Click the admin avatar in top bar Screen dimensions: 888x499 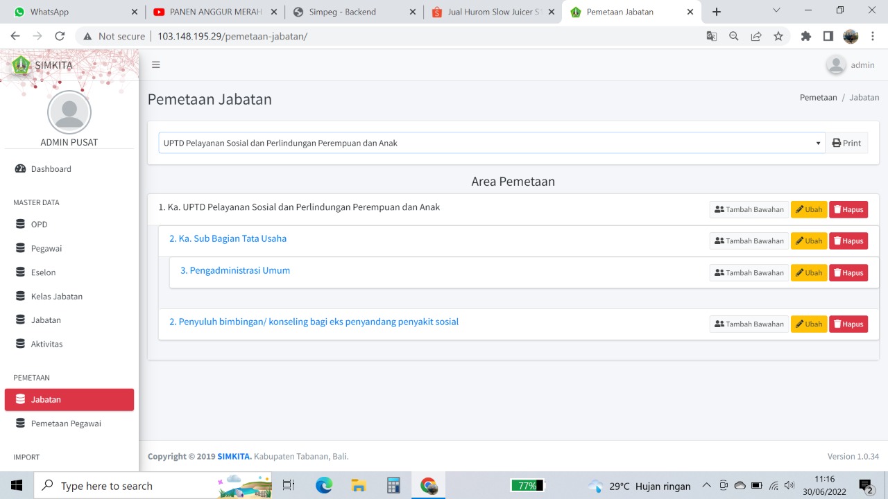point(836,65)
